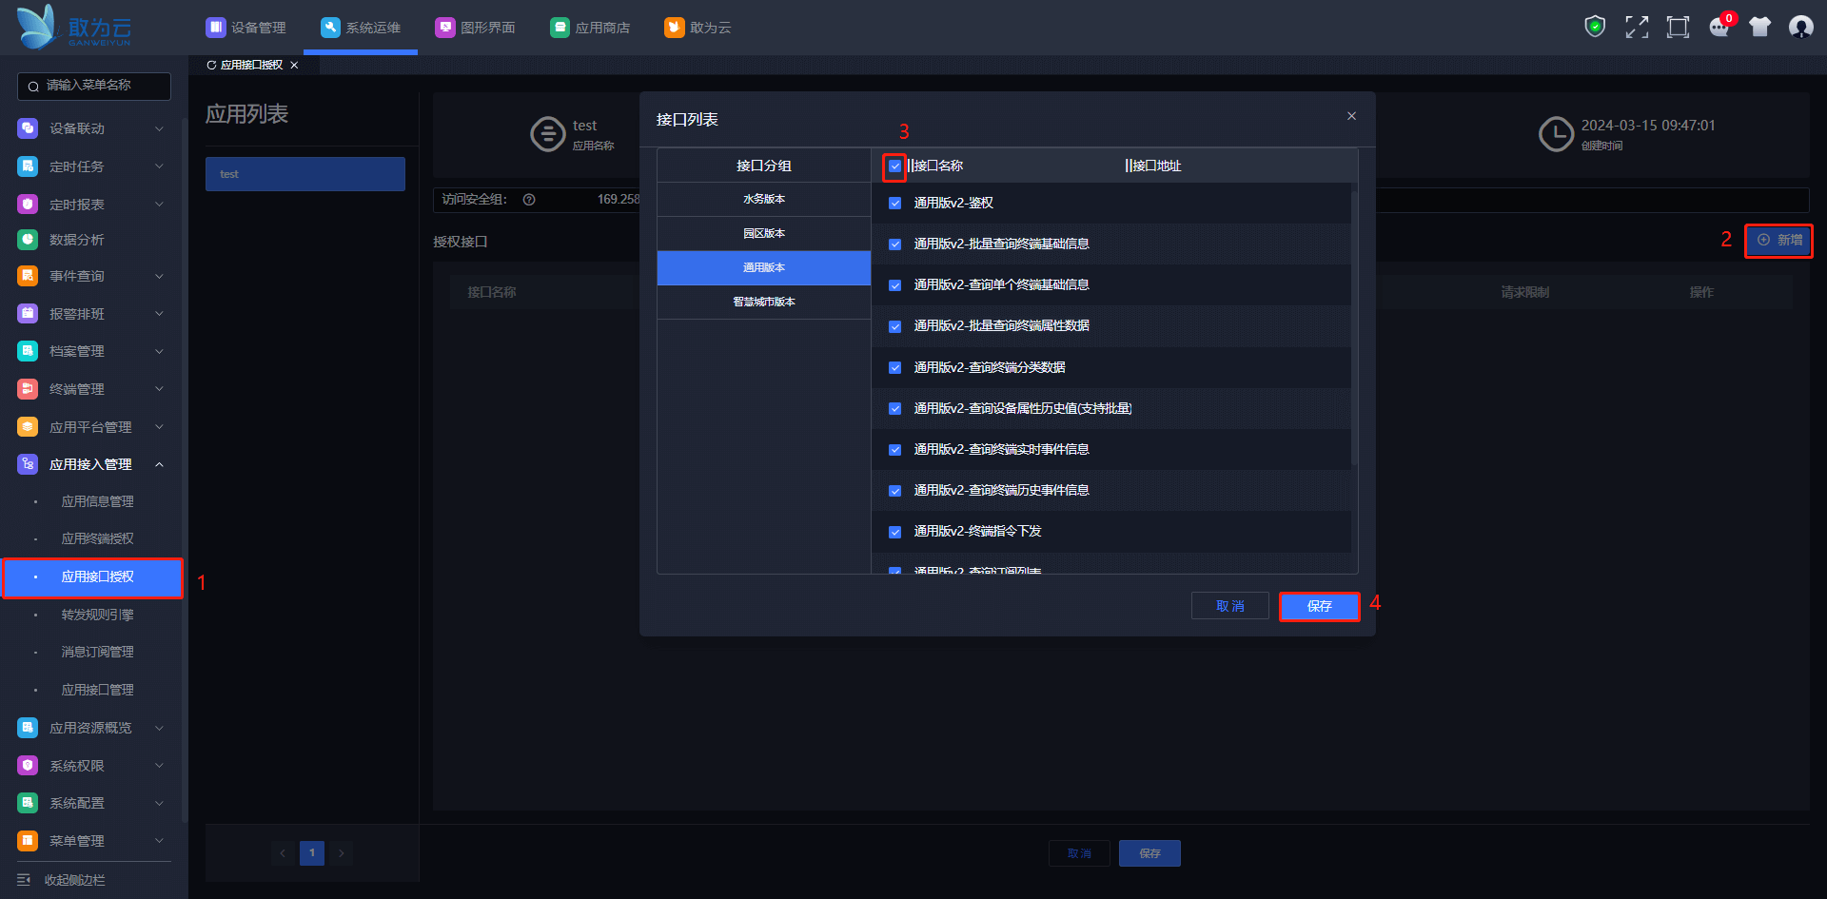Click the 档案管理 sidebar icon
The width and height of the screenshot is (1827, 899).
pos(28,351)
